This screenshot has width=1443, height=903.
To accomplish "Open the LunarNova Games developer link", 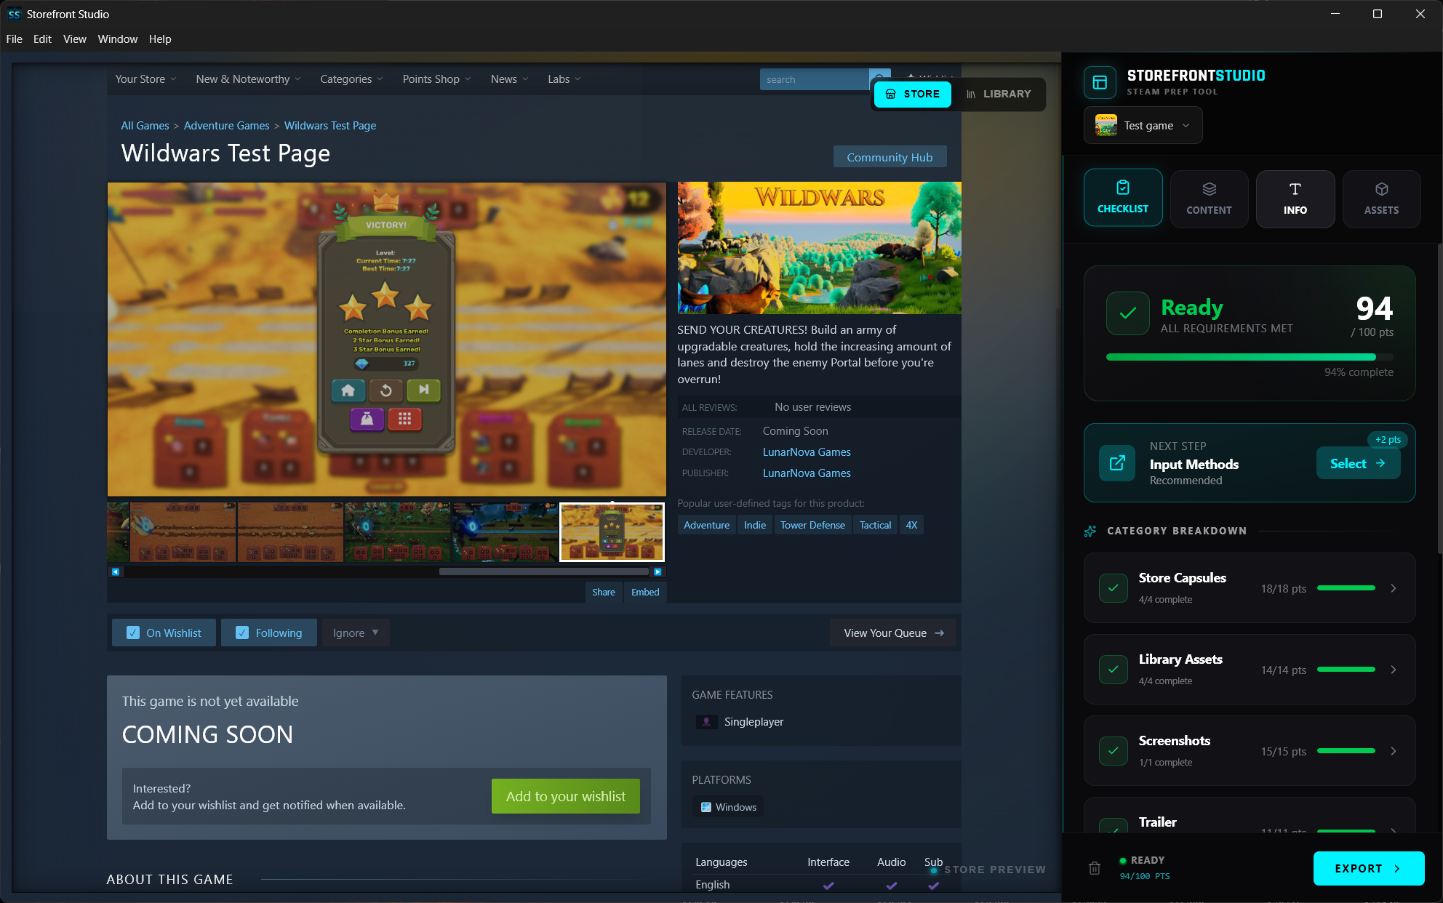I will coord(807,452).
